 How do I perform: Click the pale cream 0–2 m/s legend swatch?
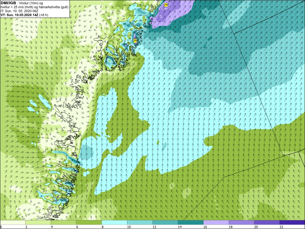[13, 222]
